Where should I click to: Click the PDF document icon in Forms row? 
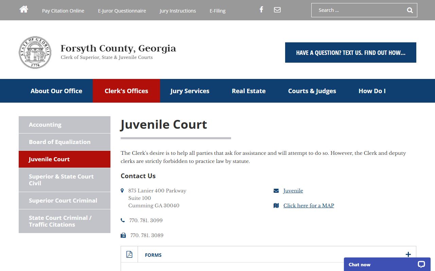pyautogui.click(x=129, y=254)
